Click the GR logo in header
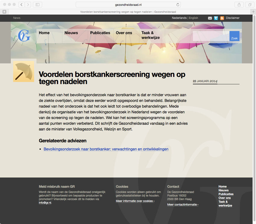 tap(24, 36)
